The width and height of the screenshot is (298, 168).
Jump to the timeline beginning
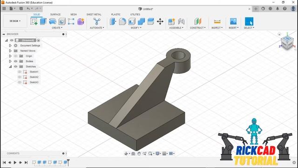[x=4, y=162]
